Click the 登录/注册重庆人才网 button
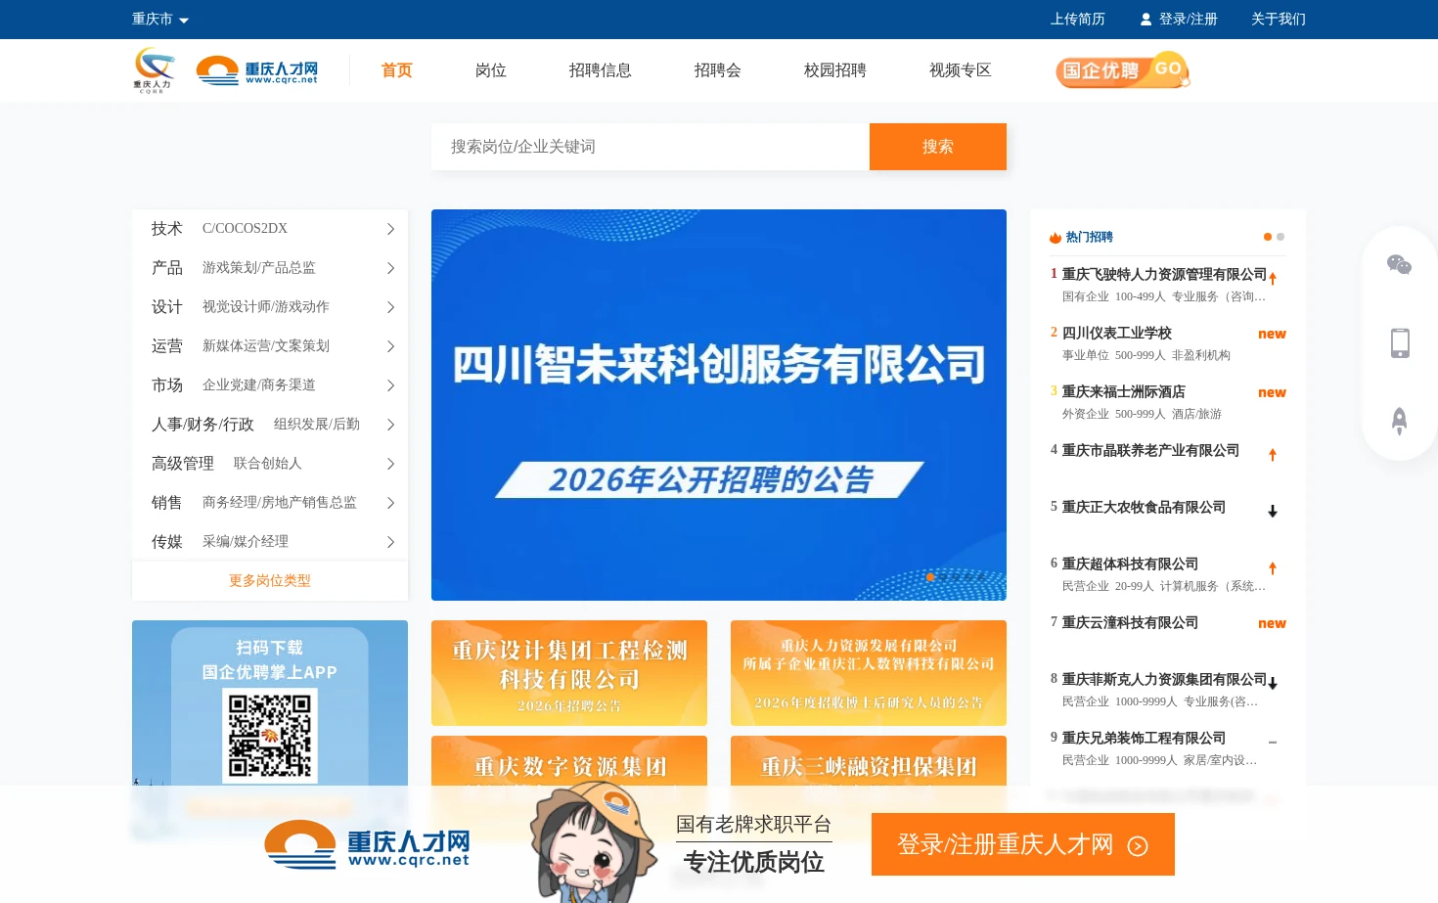 pos(1023,844)
